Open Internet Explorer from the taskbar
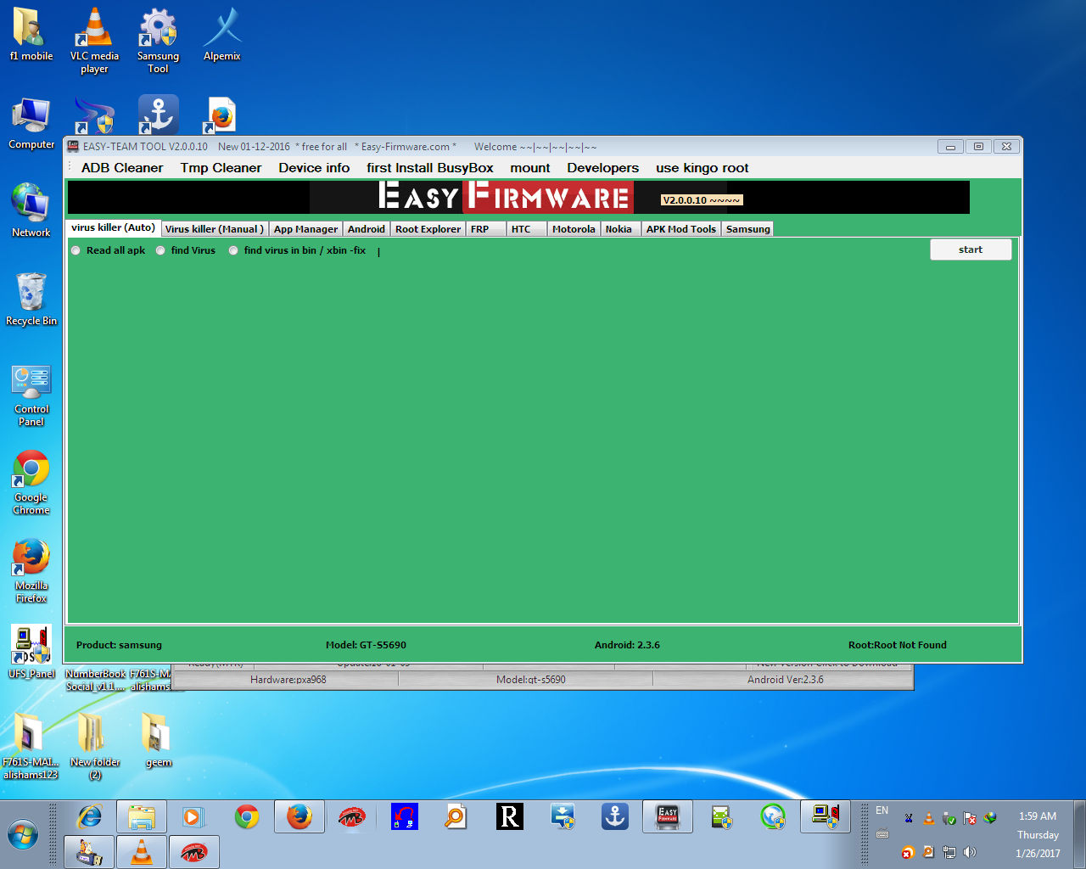1086x869 pixels. pos(89,817)
